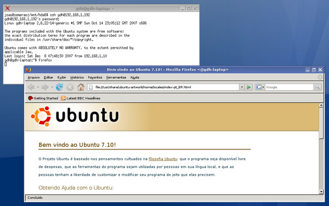Viewport: 329px width, 206px height.
Task: Click the 'Concluído' status bar text
Action: pos(35,198)
